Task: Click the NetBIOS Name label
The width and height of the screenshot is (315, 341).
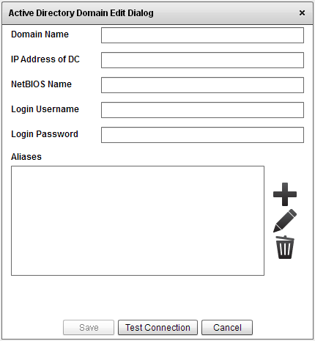Action: coord(41,84)
